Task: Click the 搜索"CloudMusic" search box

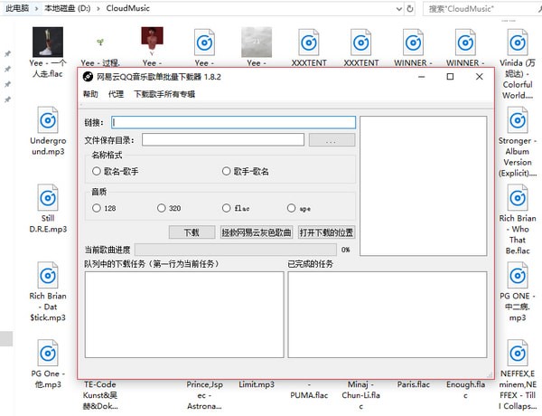Action: (x=481, y=9)
